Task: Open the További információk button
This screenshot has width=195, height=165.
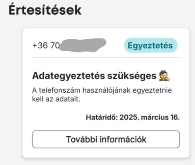Action: (106, 139)
